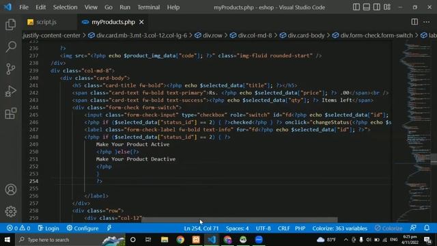Click the horizontal editor scrollbar
The width and height of the screenshot is (437, 246).
[239, 220]
